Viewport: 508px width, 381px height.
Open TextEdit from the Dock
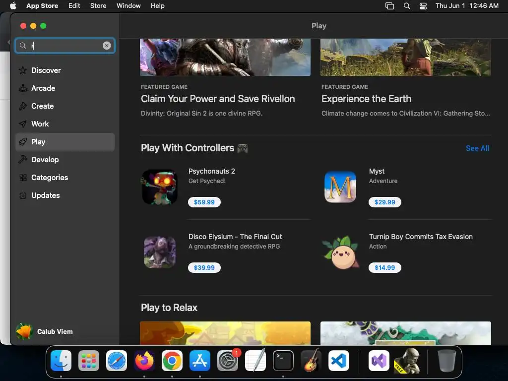255,361
